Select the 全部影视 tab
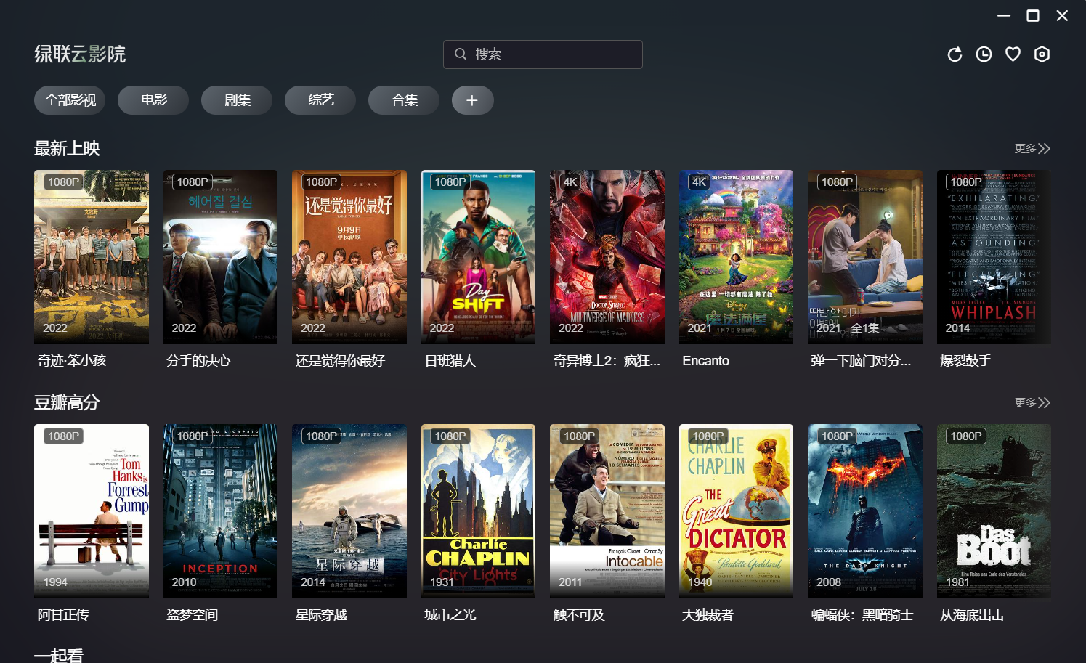 pyautogui.click(x=70, y=100)
